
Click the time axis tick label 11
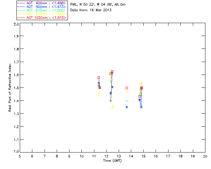[x=94, y=156]
